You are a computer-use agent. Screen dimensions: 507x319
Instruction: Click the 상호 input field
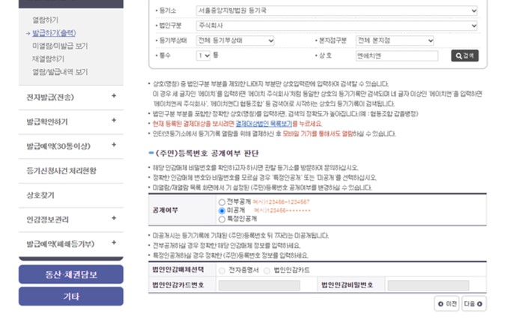tap(397, 55)
